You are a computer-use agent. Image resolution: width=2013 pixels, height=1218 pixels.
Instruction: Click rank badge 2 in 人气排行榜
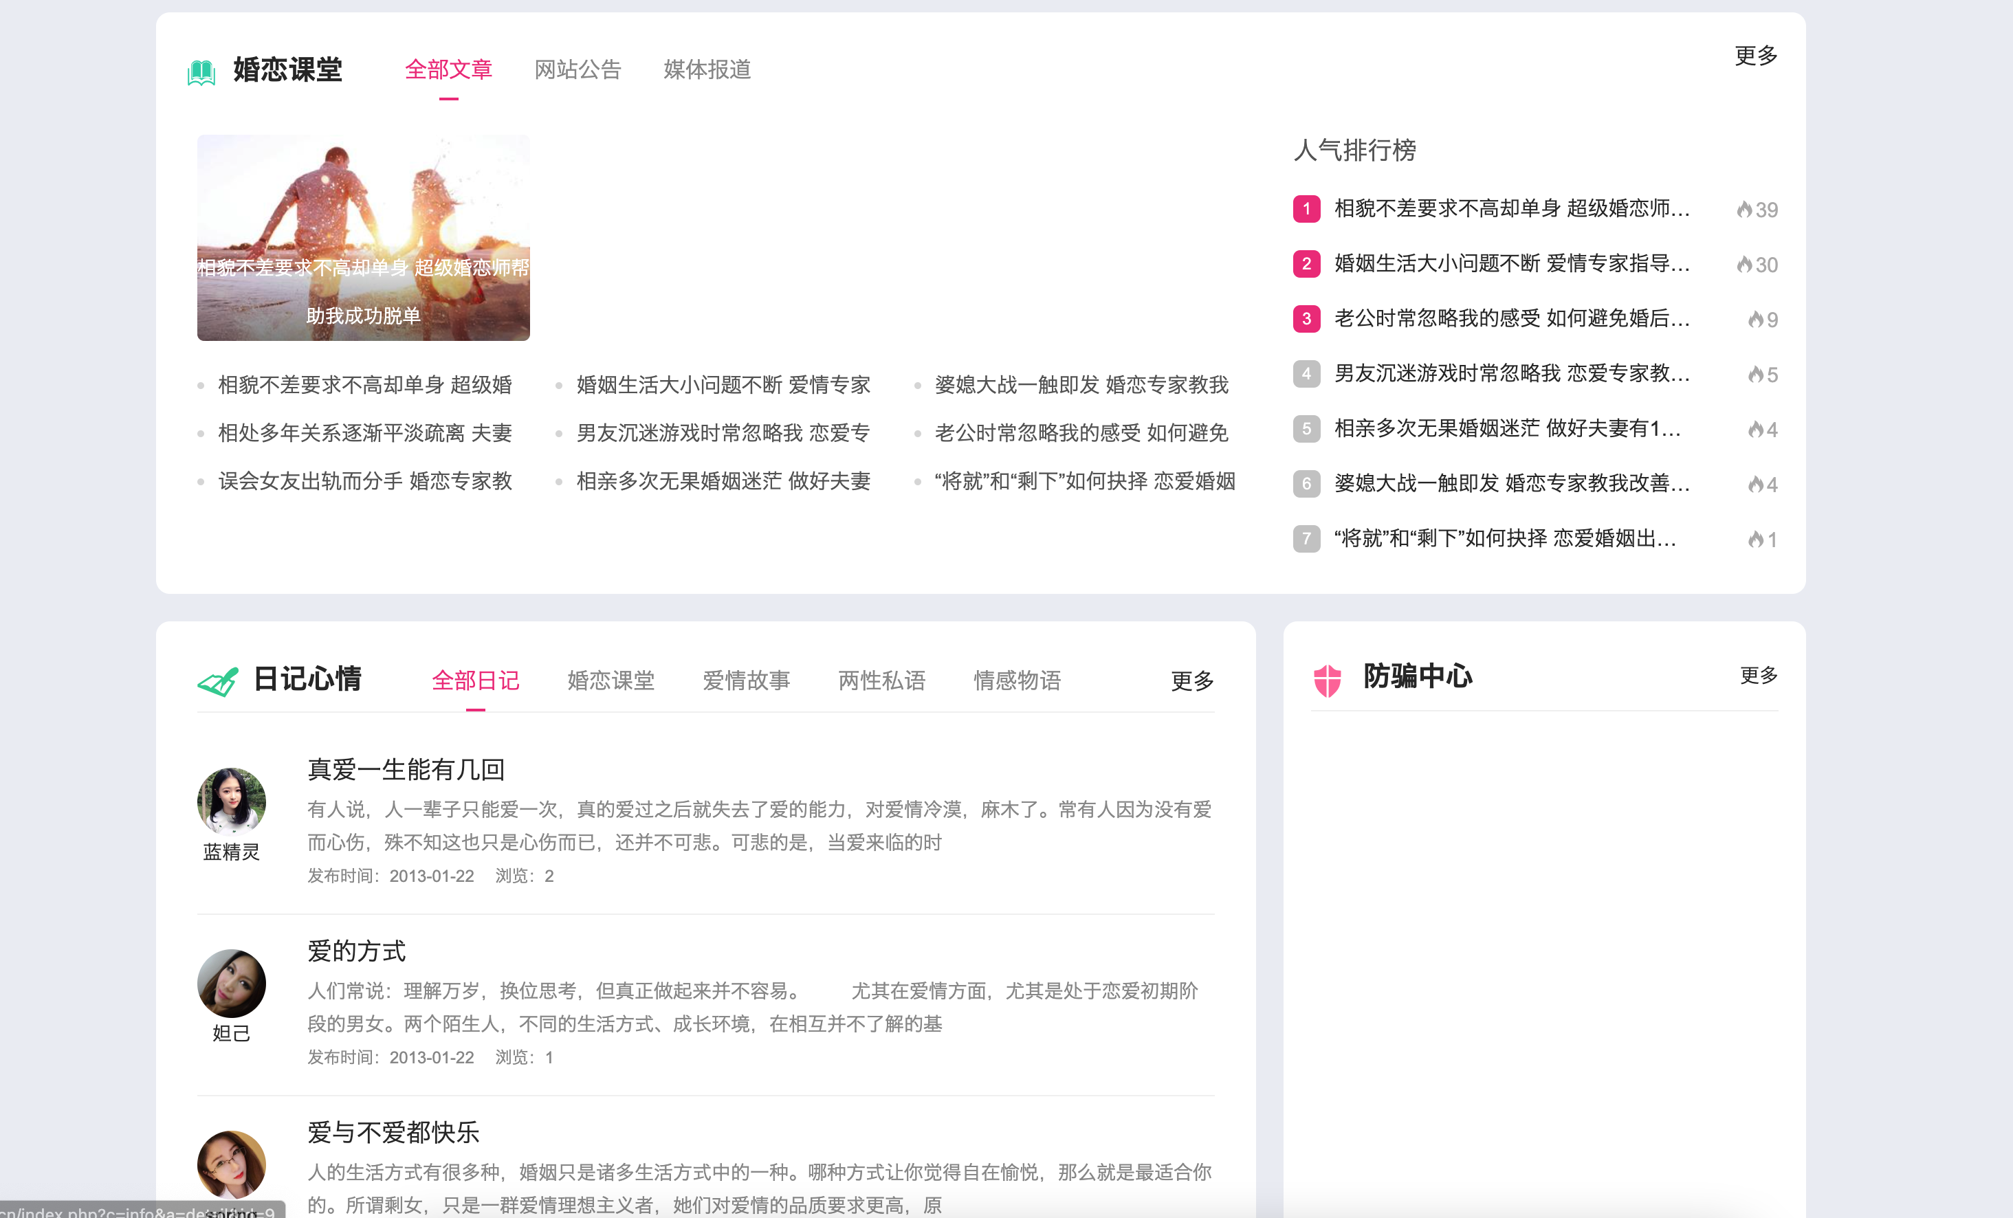1306,264
